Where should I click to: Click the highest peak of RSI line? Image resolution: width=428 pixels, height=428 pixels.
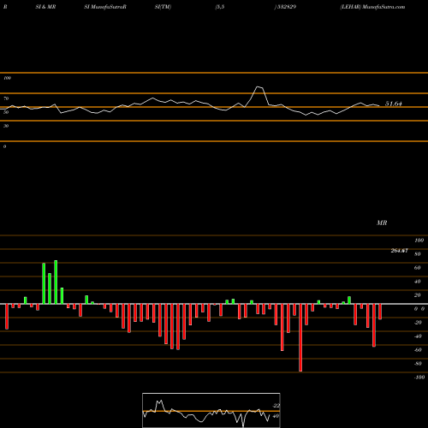click(x=259, y=87)
